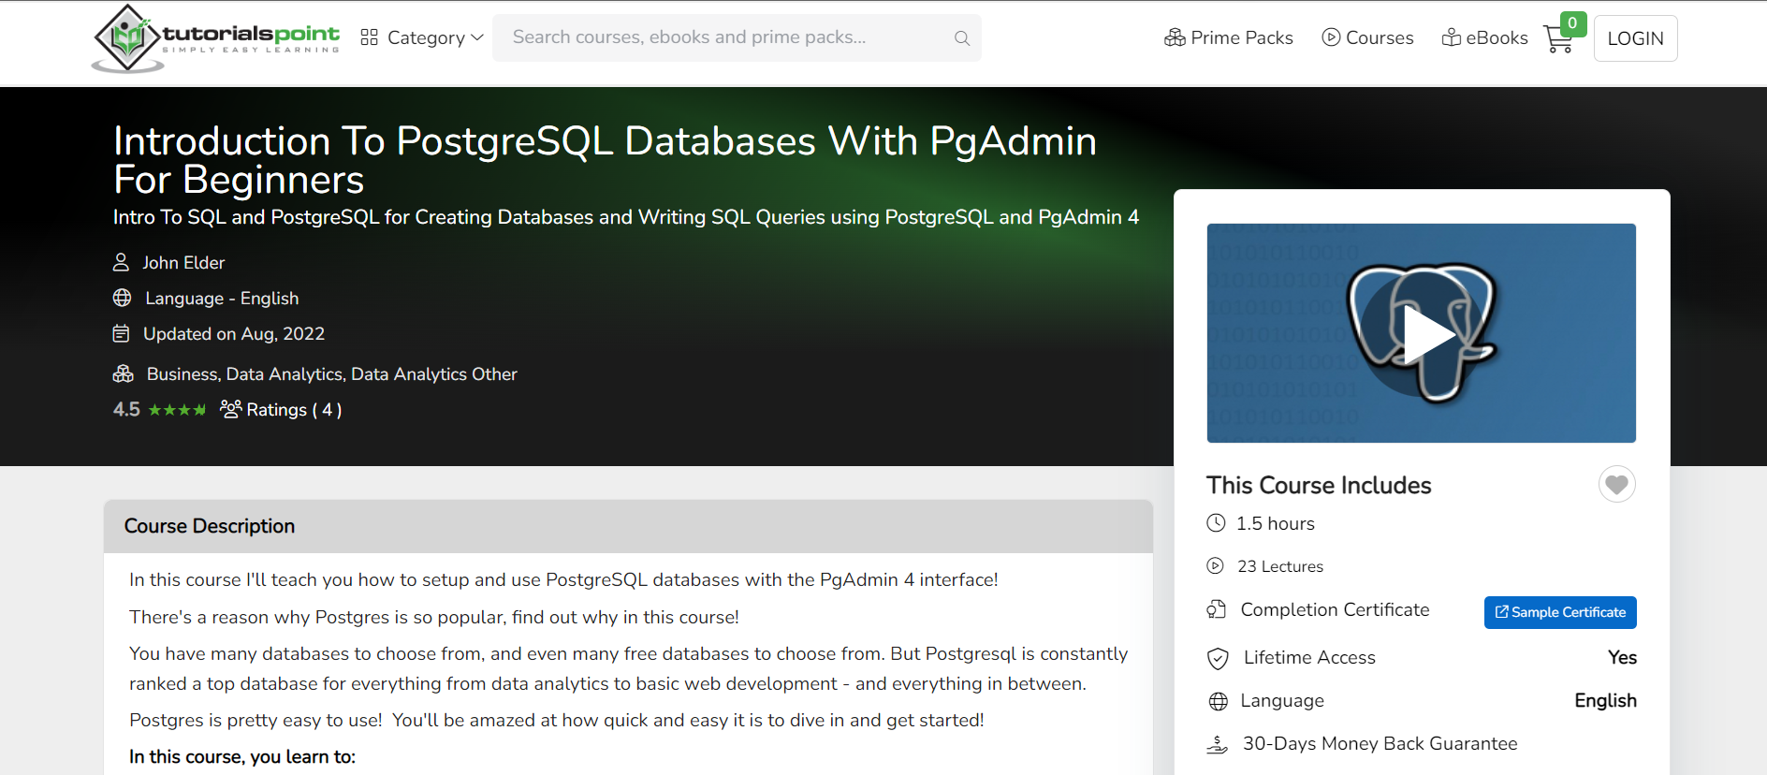
Task: Click the 4.5 rating number
Action: pos(126,410)
